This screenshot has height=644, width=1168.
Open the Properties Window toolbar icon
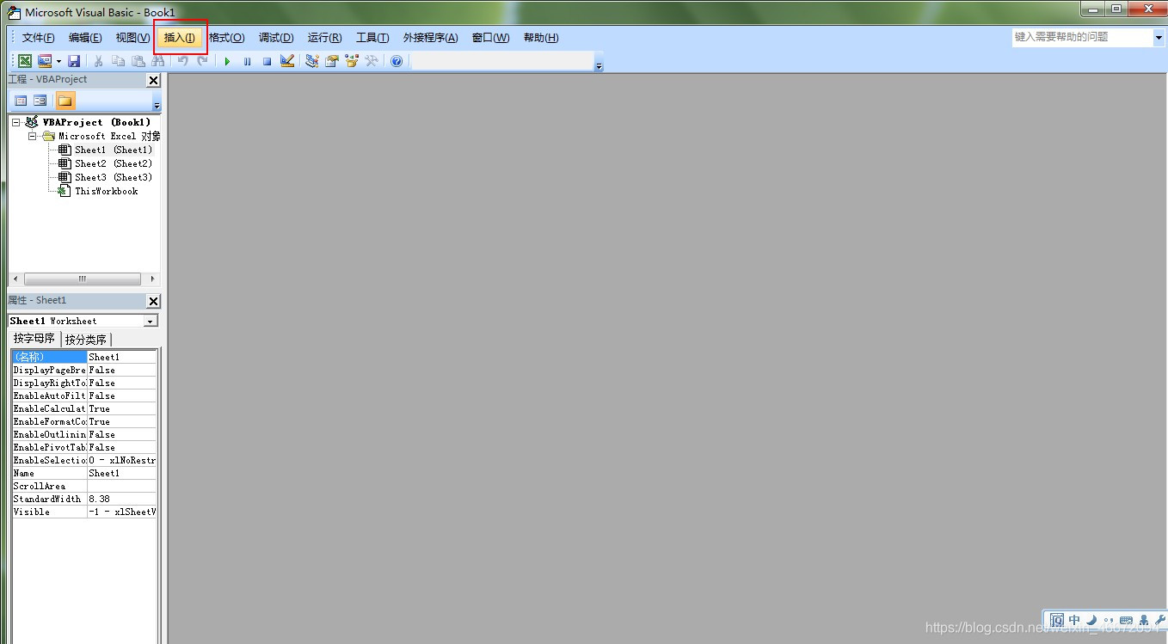click(x=331, y=61)
